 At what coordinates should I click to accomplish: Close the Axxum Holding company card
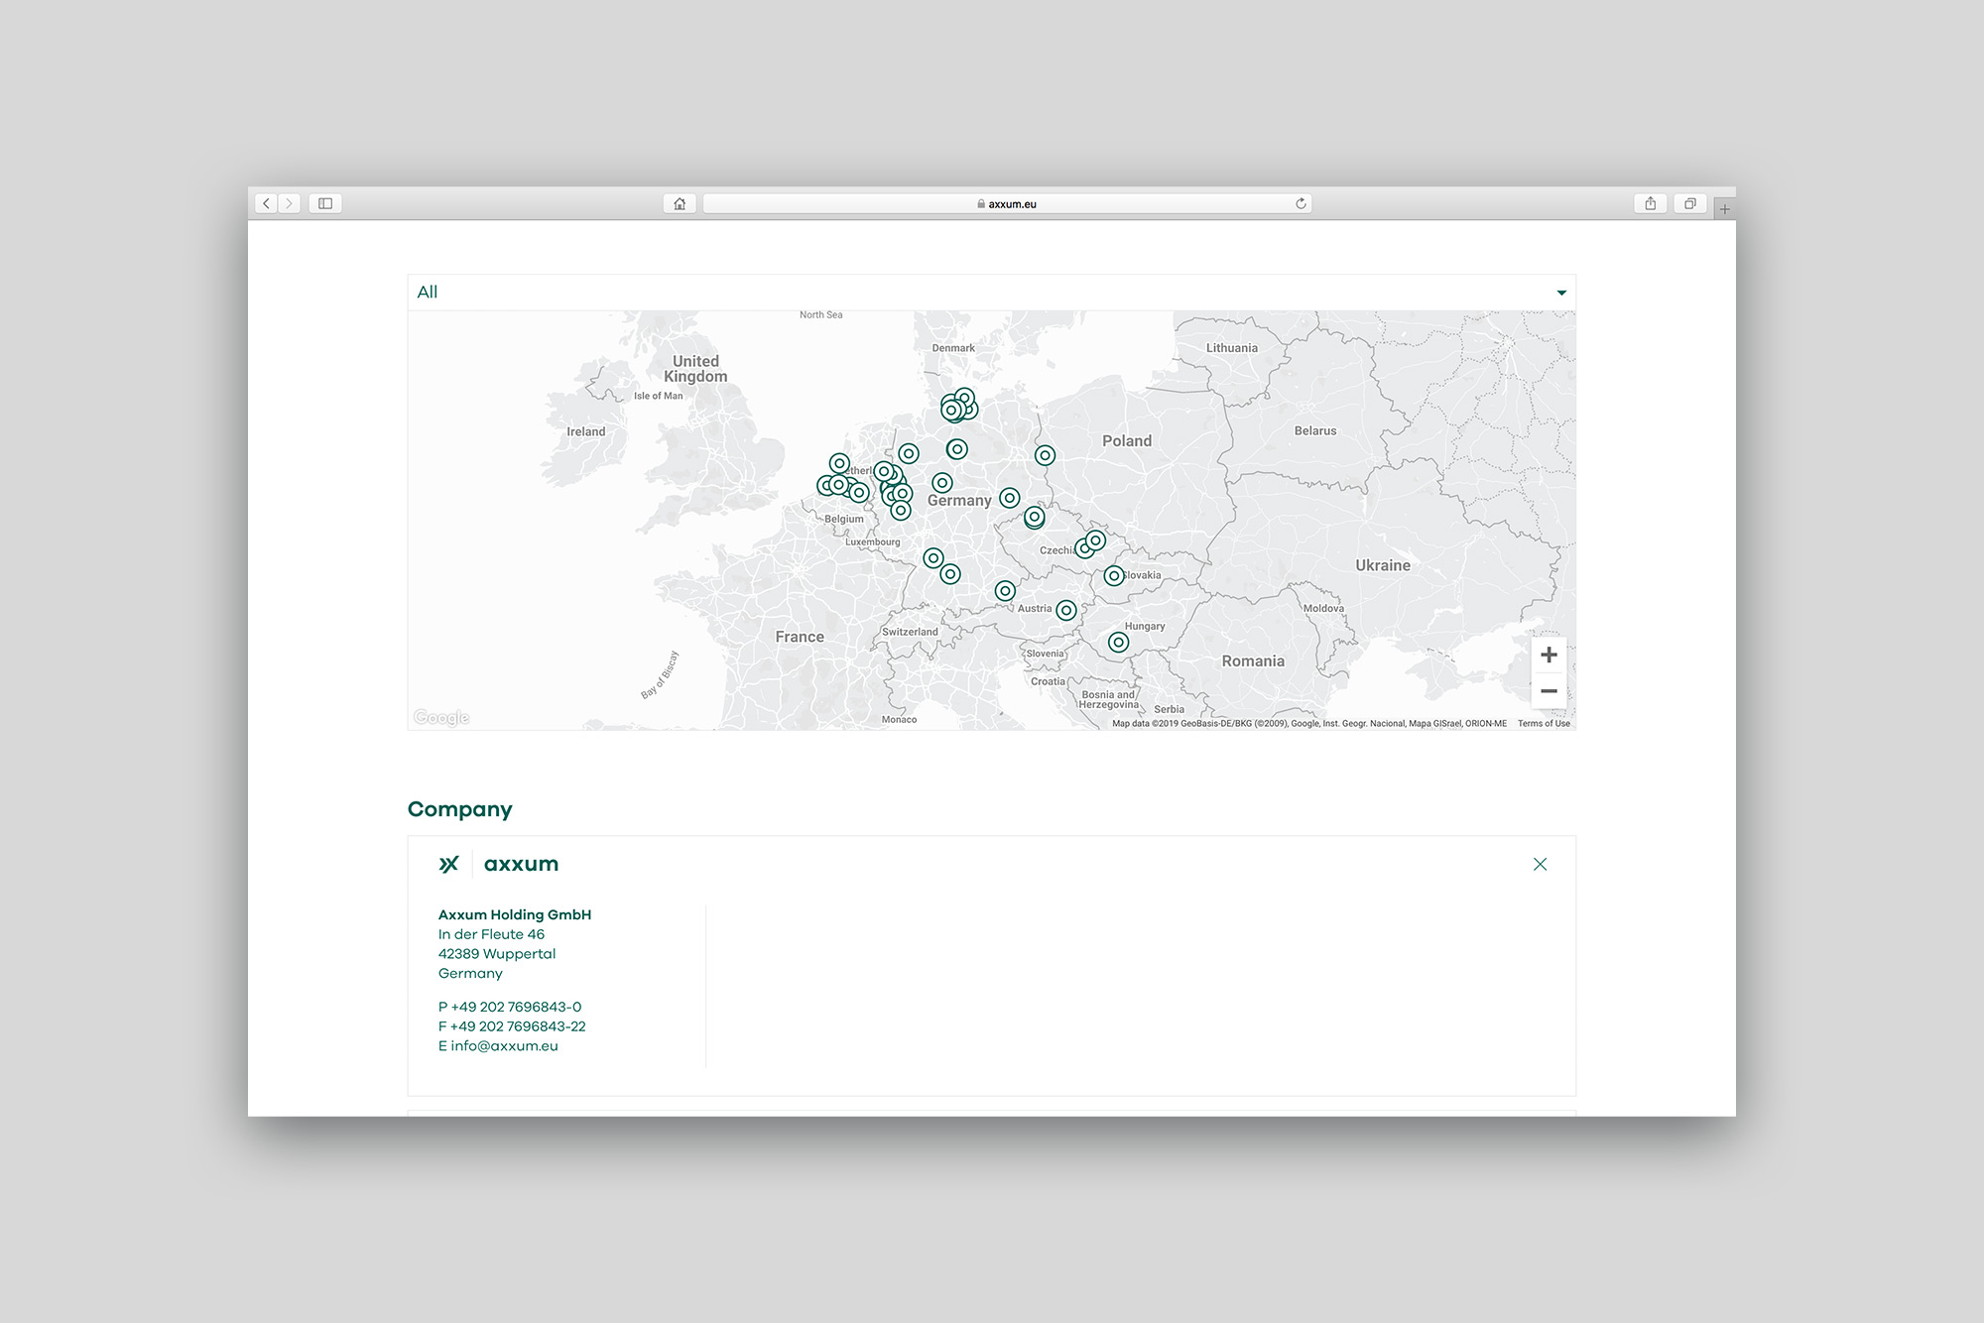coord(1540,864)
